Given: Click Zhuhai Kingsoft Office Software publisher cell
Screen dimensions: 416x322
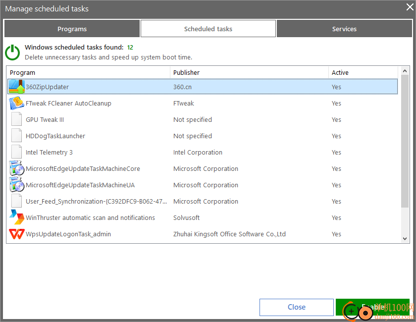Looking at the screenshot, I should click(229, 234).
